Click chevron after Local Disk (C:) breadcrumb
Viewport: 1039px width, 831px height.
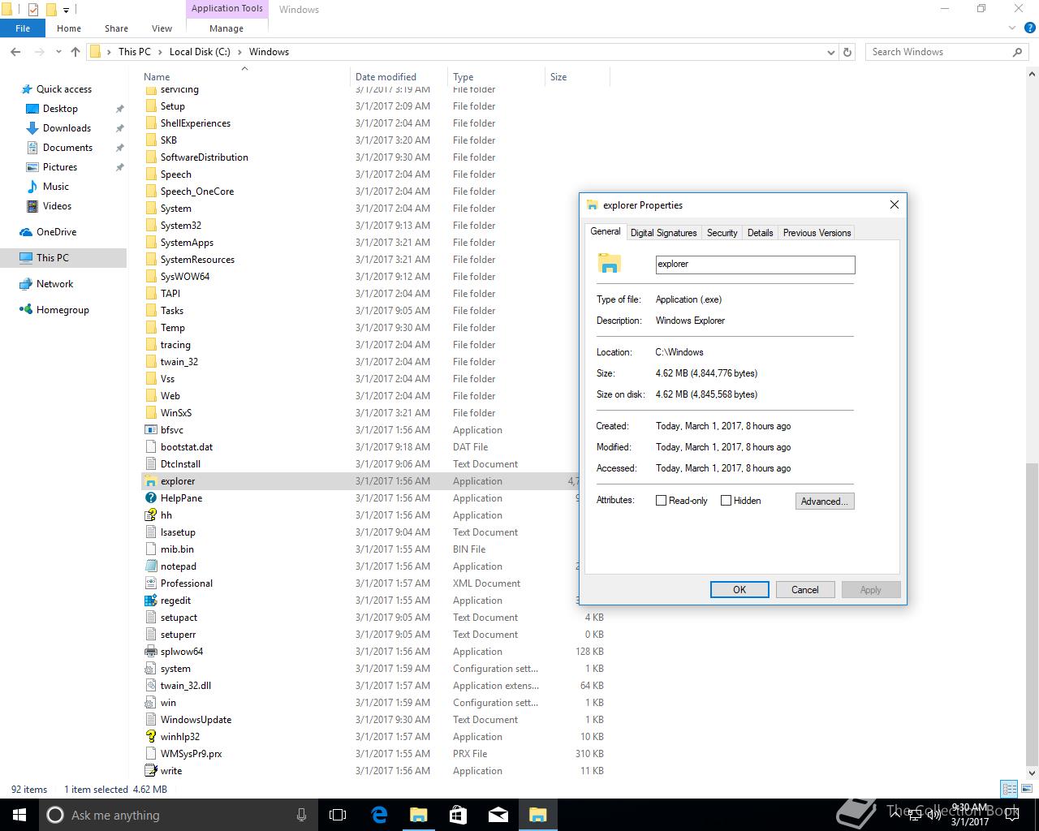click(239, 52)
